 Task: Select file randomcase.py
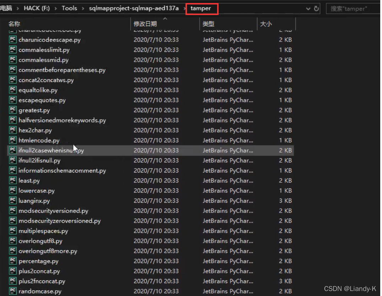tap(40, 291)
